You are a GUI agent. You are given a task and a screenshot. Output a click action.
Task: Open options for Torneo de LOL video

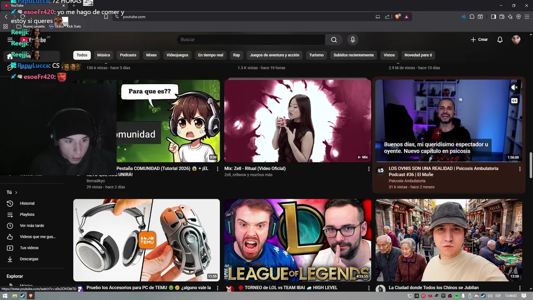(369, 288)
